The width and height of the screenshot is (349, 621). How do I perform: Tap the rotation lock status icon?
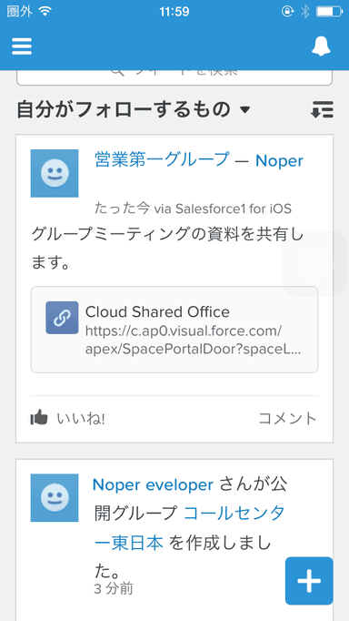point(287,12)
